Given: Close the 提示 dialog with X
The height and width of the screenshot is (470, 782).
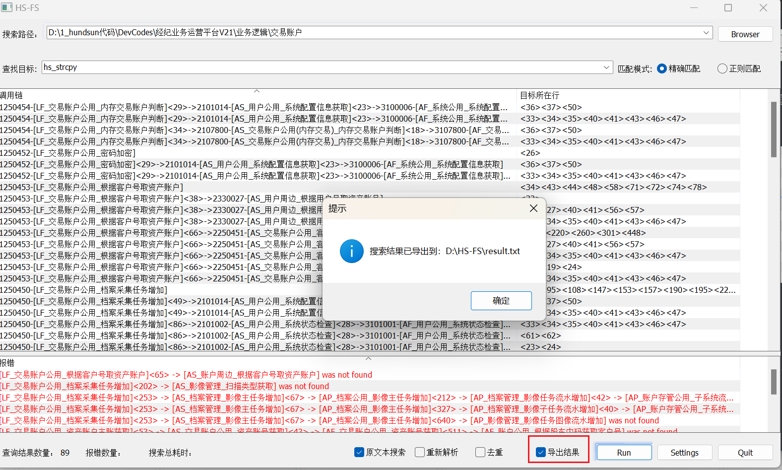Looking at the screenshot, I should (533, 208).
